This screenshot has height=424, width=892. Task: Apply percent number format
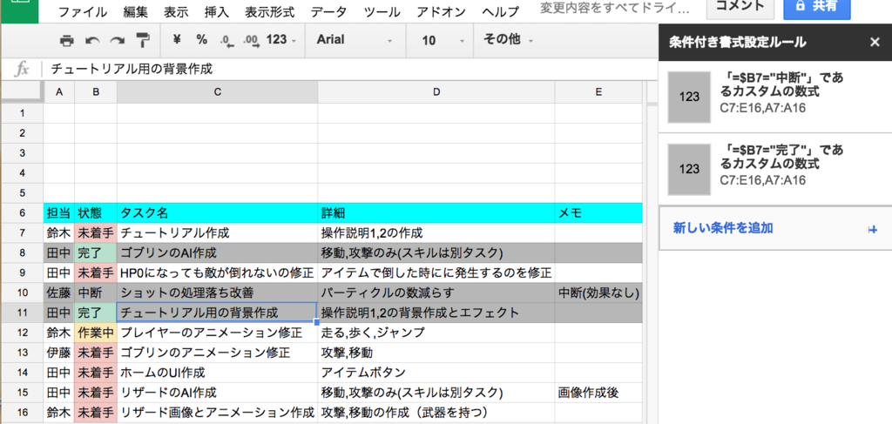[202, 39]
